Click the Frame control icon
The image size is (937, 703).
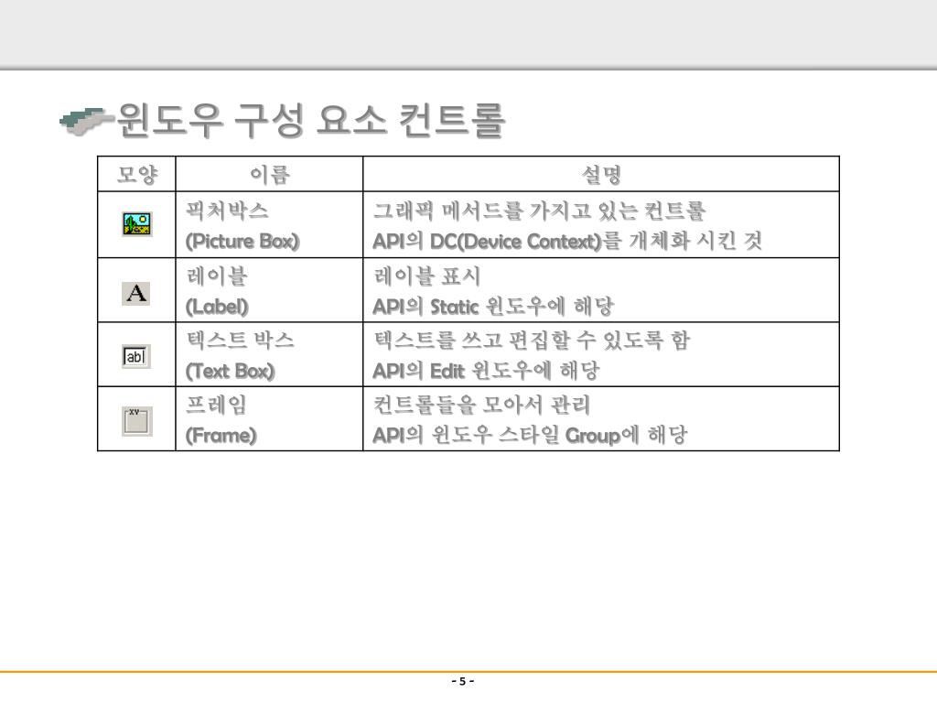[x=137, y=421]
